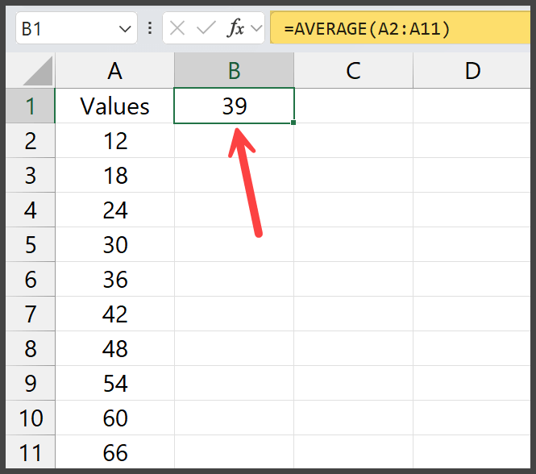The image size is (536, 474).
Task: Open the Insert Function fx button
Action: [235, 28]
